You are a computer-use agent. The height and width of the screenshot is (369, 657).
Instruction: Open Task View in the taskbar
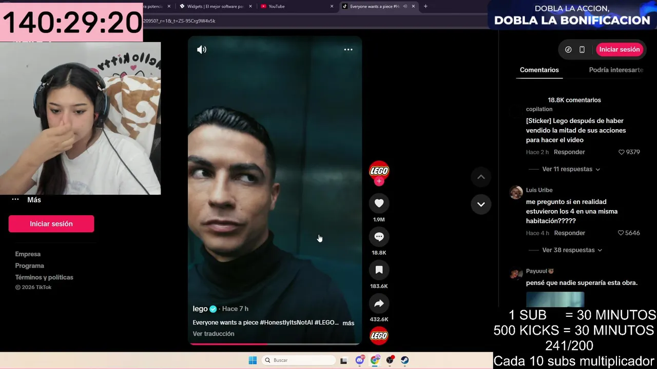[x=343, y=360]
